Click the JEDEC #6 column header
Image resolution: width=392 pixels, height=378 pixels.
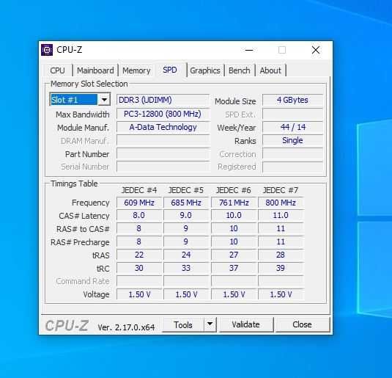click(x=233, y=190)
